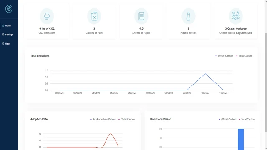Click the Gallons of Fuel canister icon
The width and height of the screenshot is (267, 150).
pos(94,16)
